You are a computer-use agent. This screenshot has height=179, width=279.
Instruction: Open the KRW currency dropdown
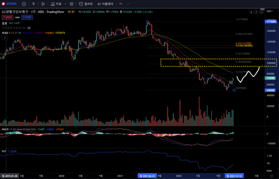point(270,11)
